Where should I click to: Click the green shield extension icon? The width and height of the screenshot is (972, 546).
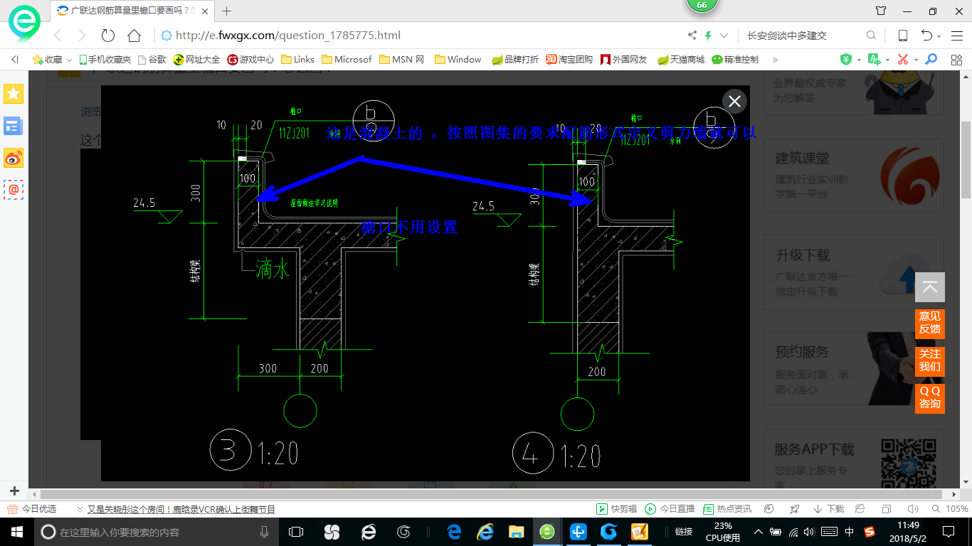(845, 60)
